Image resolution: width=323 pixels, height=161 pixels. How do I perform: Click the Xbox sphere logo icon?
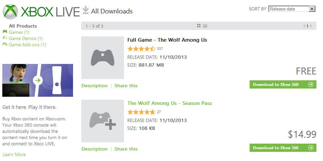[x=10, y=11]
